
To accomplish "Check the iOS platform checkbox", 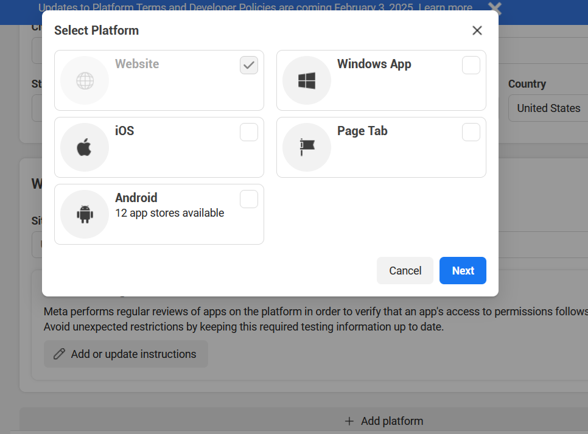I will pos(249,132).
